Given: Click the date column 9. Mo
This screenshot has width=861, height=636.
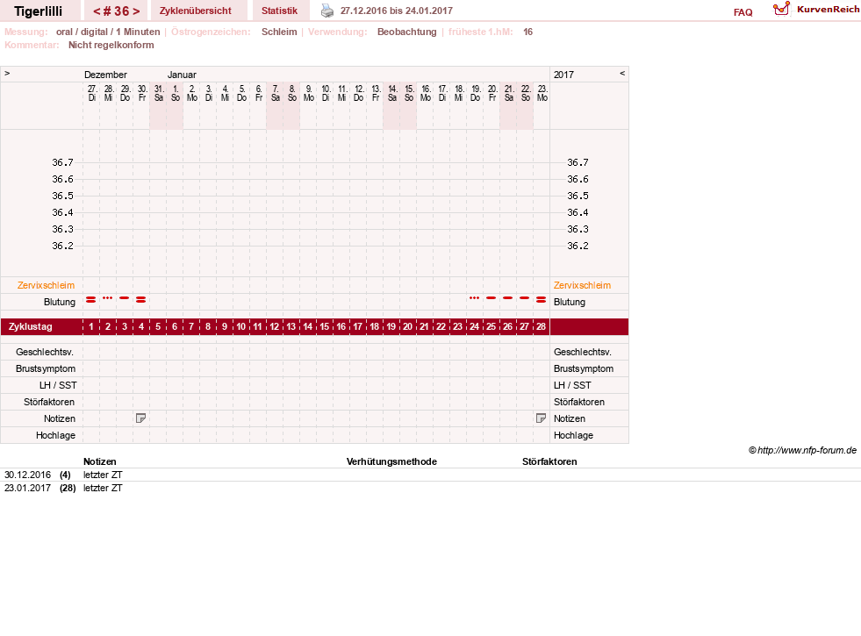Looking at the screenshot, I should (309, 93).
